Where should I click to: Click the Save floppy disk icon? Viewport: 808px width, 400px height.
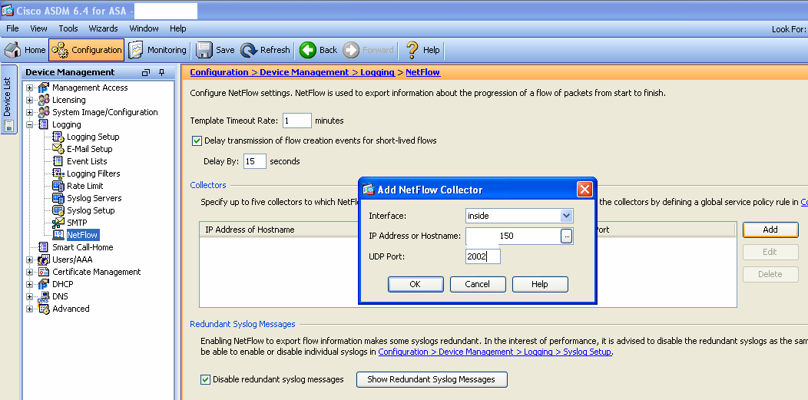(204, 50)
